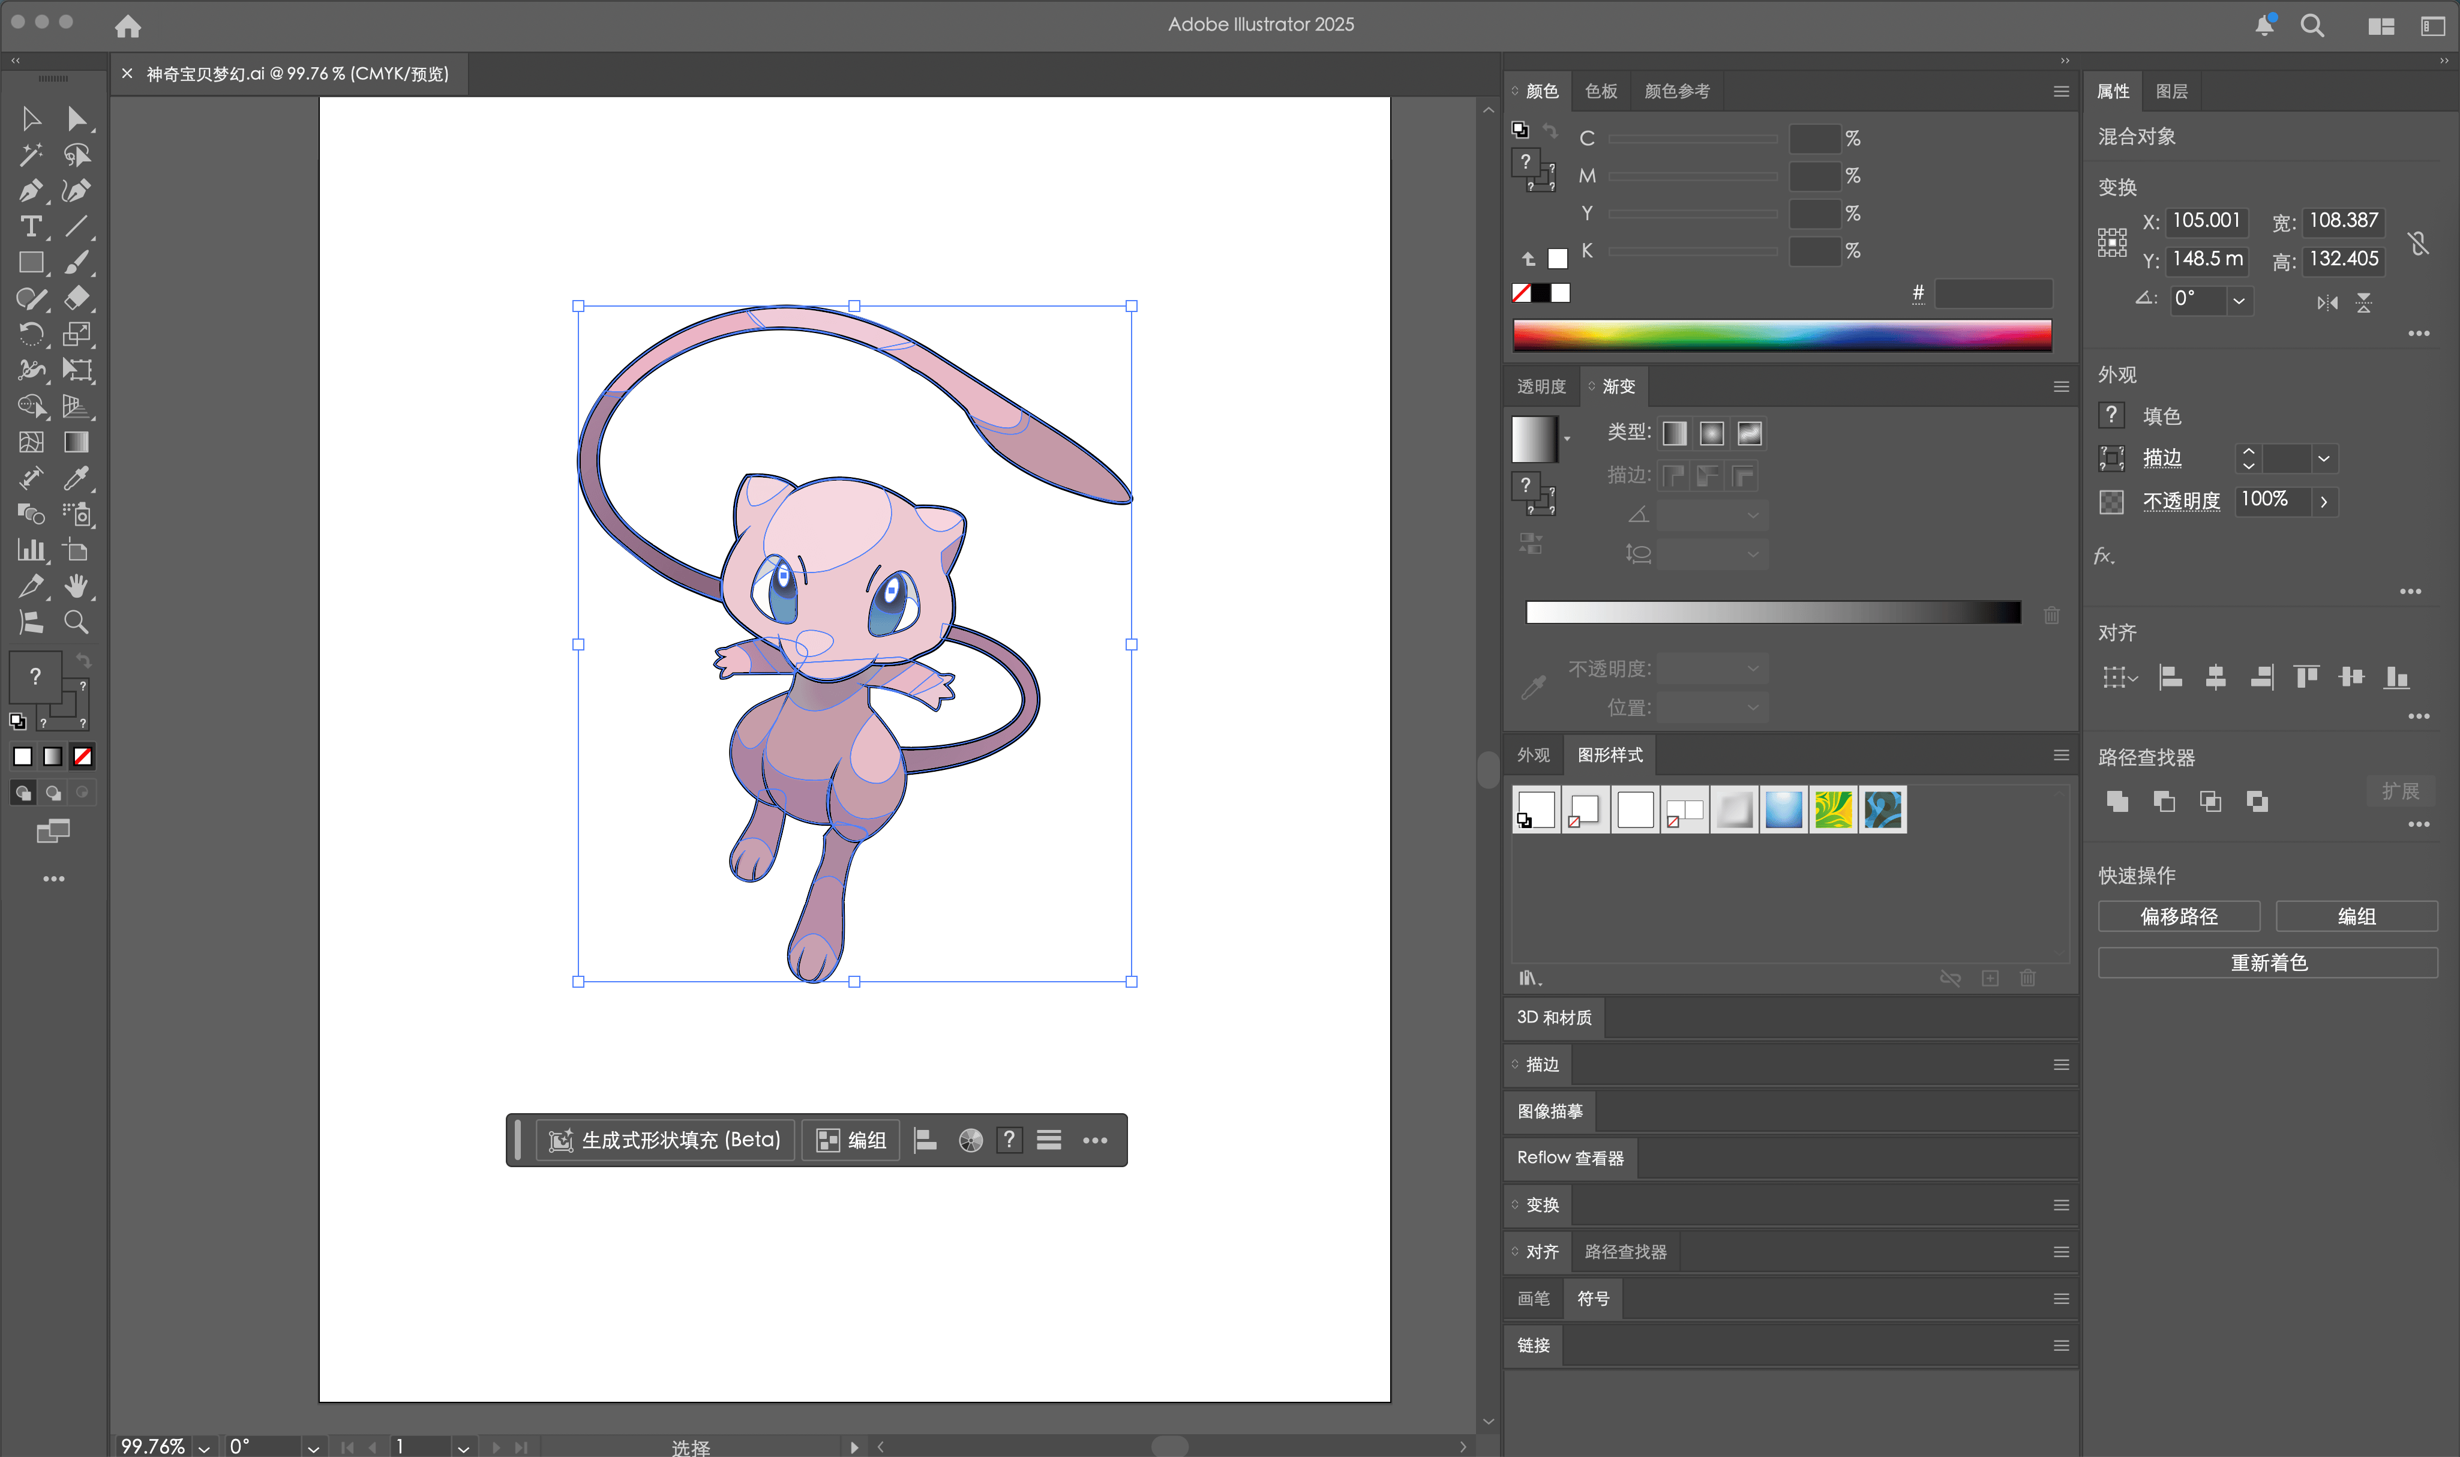Show more Transform options in Properties

pos(2418,334)
